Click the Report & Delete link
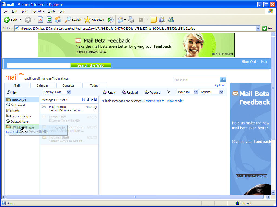Image resolution: width=277 pixels, height=207 pixels. (x=154, y=101)
